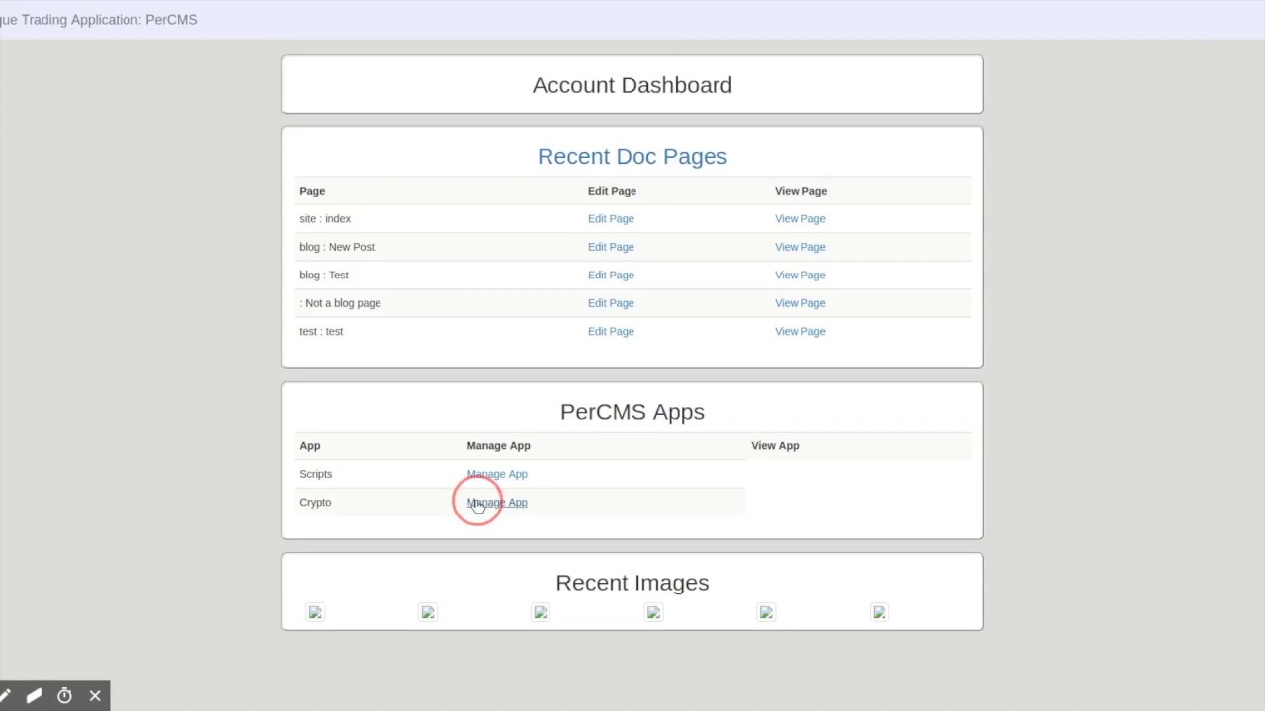1265x711 pixels.
Task: Click the ': Not a blog page' text
Action: point(340,303)
